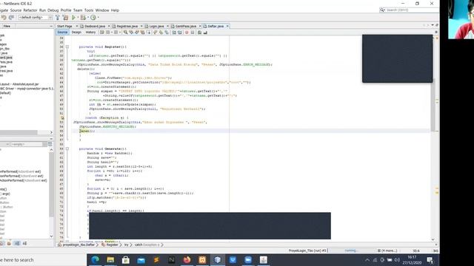Click the Search field at top right

tap(410, 10)
